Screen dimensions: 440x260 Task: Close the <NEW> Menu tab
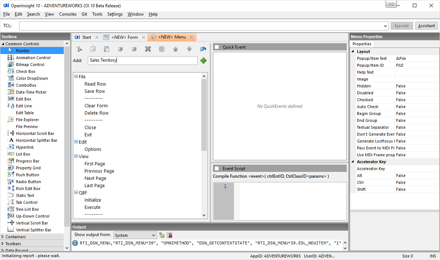[x=192, y=37]
